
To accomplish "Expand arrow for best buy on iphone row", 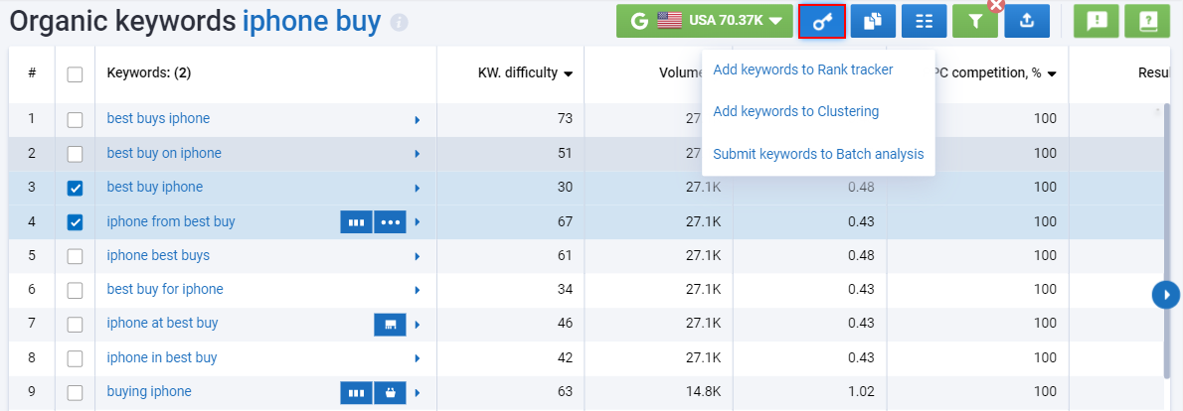I will [x=418, y=154].
